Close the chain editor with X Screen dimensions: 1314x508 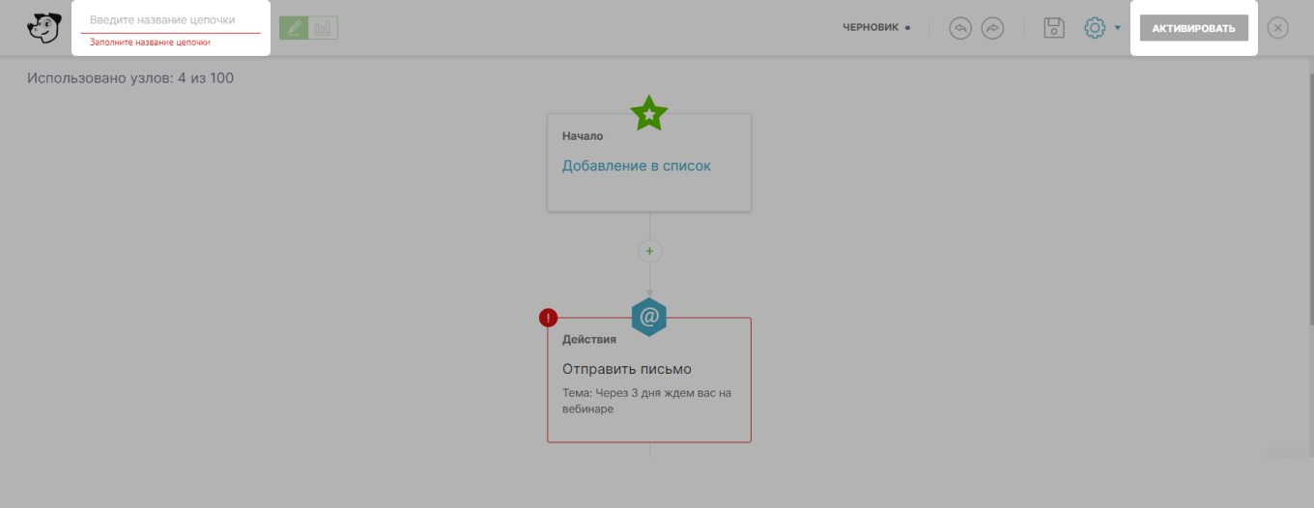[1278, 28]
